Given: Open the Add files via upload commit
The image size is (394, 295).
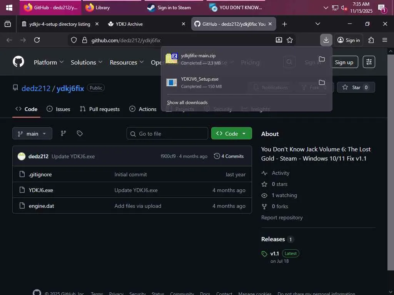Looking at the screenshot, I should tap(138, 206).
